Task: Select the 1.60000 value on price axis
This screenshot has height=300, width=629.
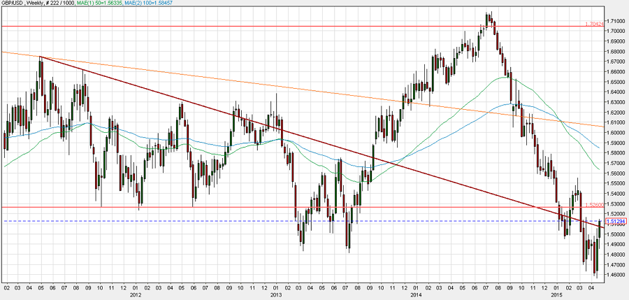Action: coord(616,133)
